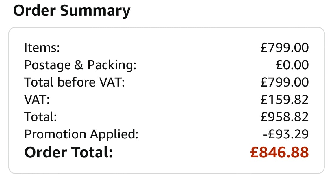Screen dimensions: 334x182
Task: Click the VAT amount £159.82
Action: click(285, 100)
